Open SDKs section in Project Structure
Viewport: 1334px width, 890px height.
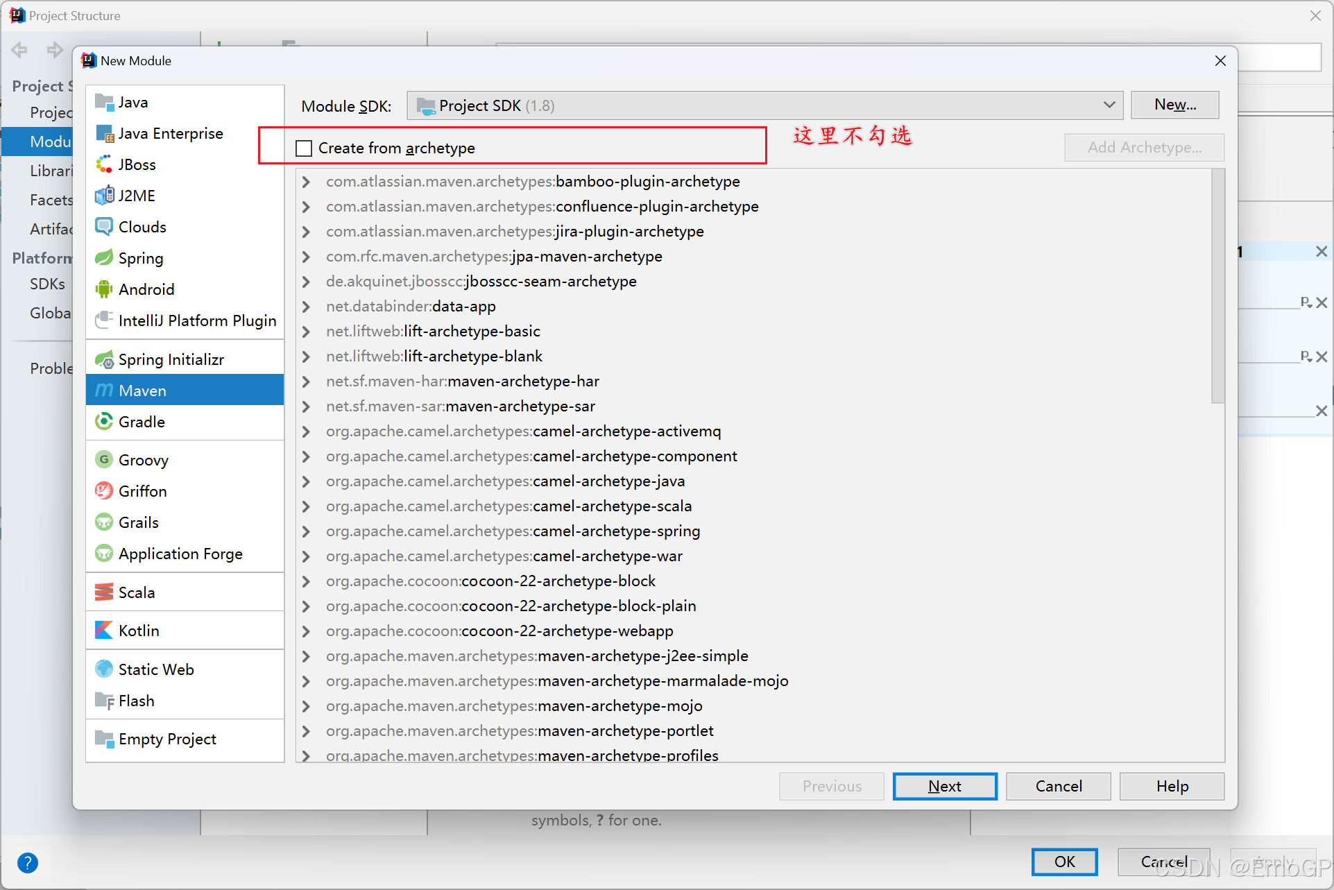coord(47,284)
